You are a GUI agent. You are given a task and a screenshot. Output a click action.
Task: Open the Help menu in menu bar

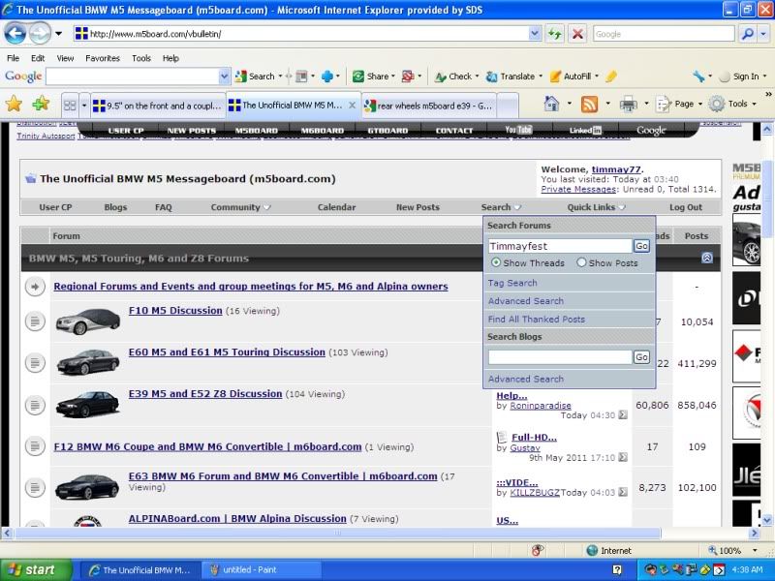point(170,58)
